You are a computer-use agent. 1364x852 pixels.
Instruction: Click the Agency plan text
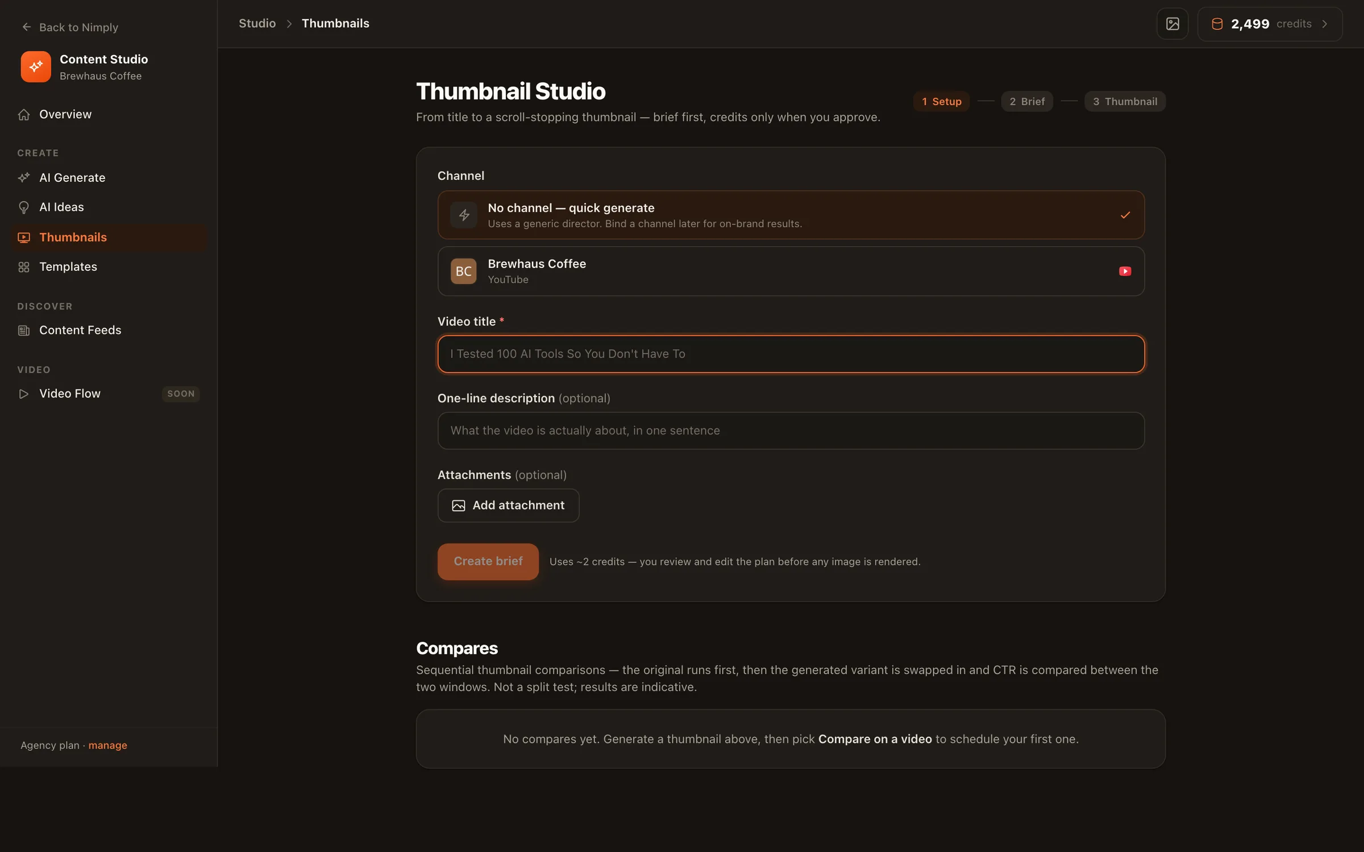[50, 745]
